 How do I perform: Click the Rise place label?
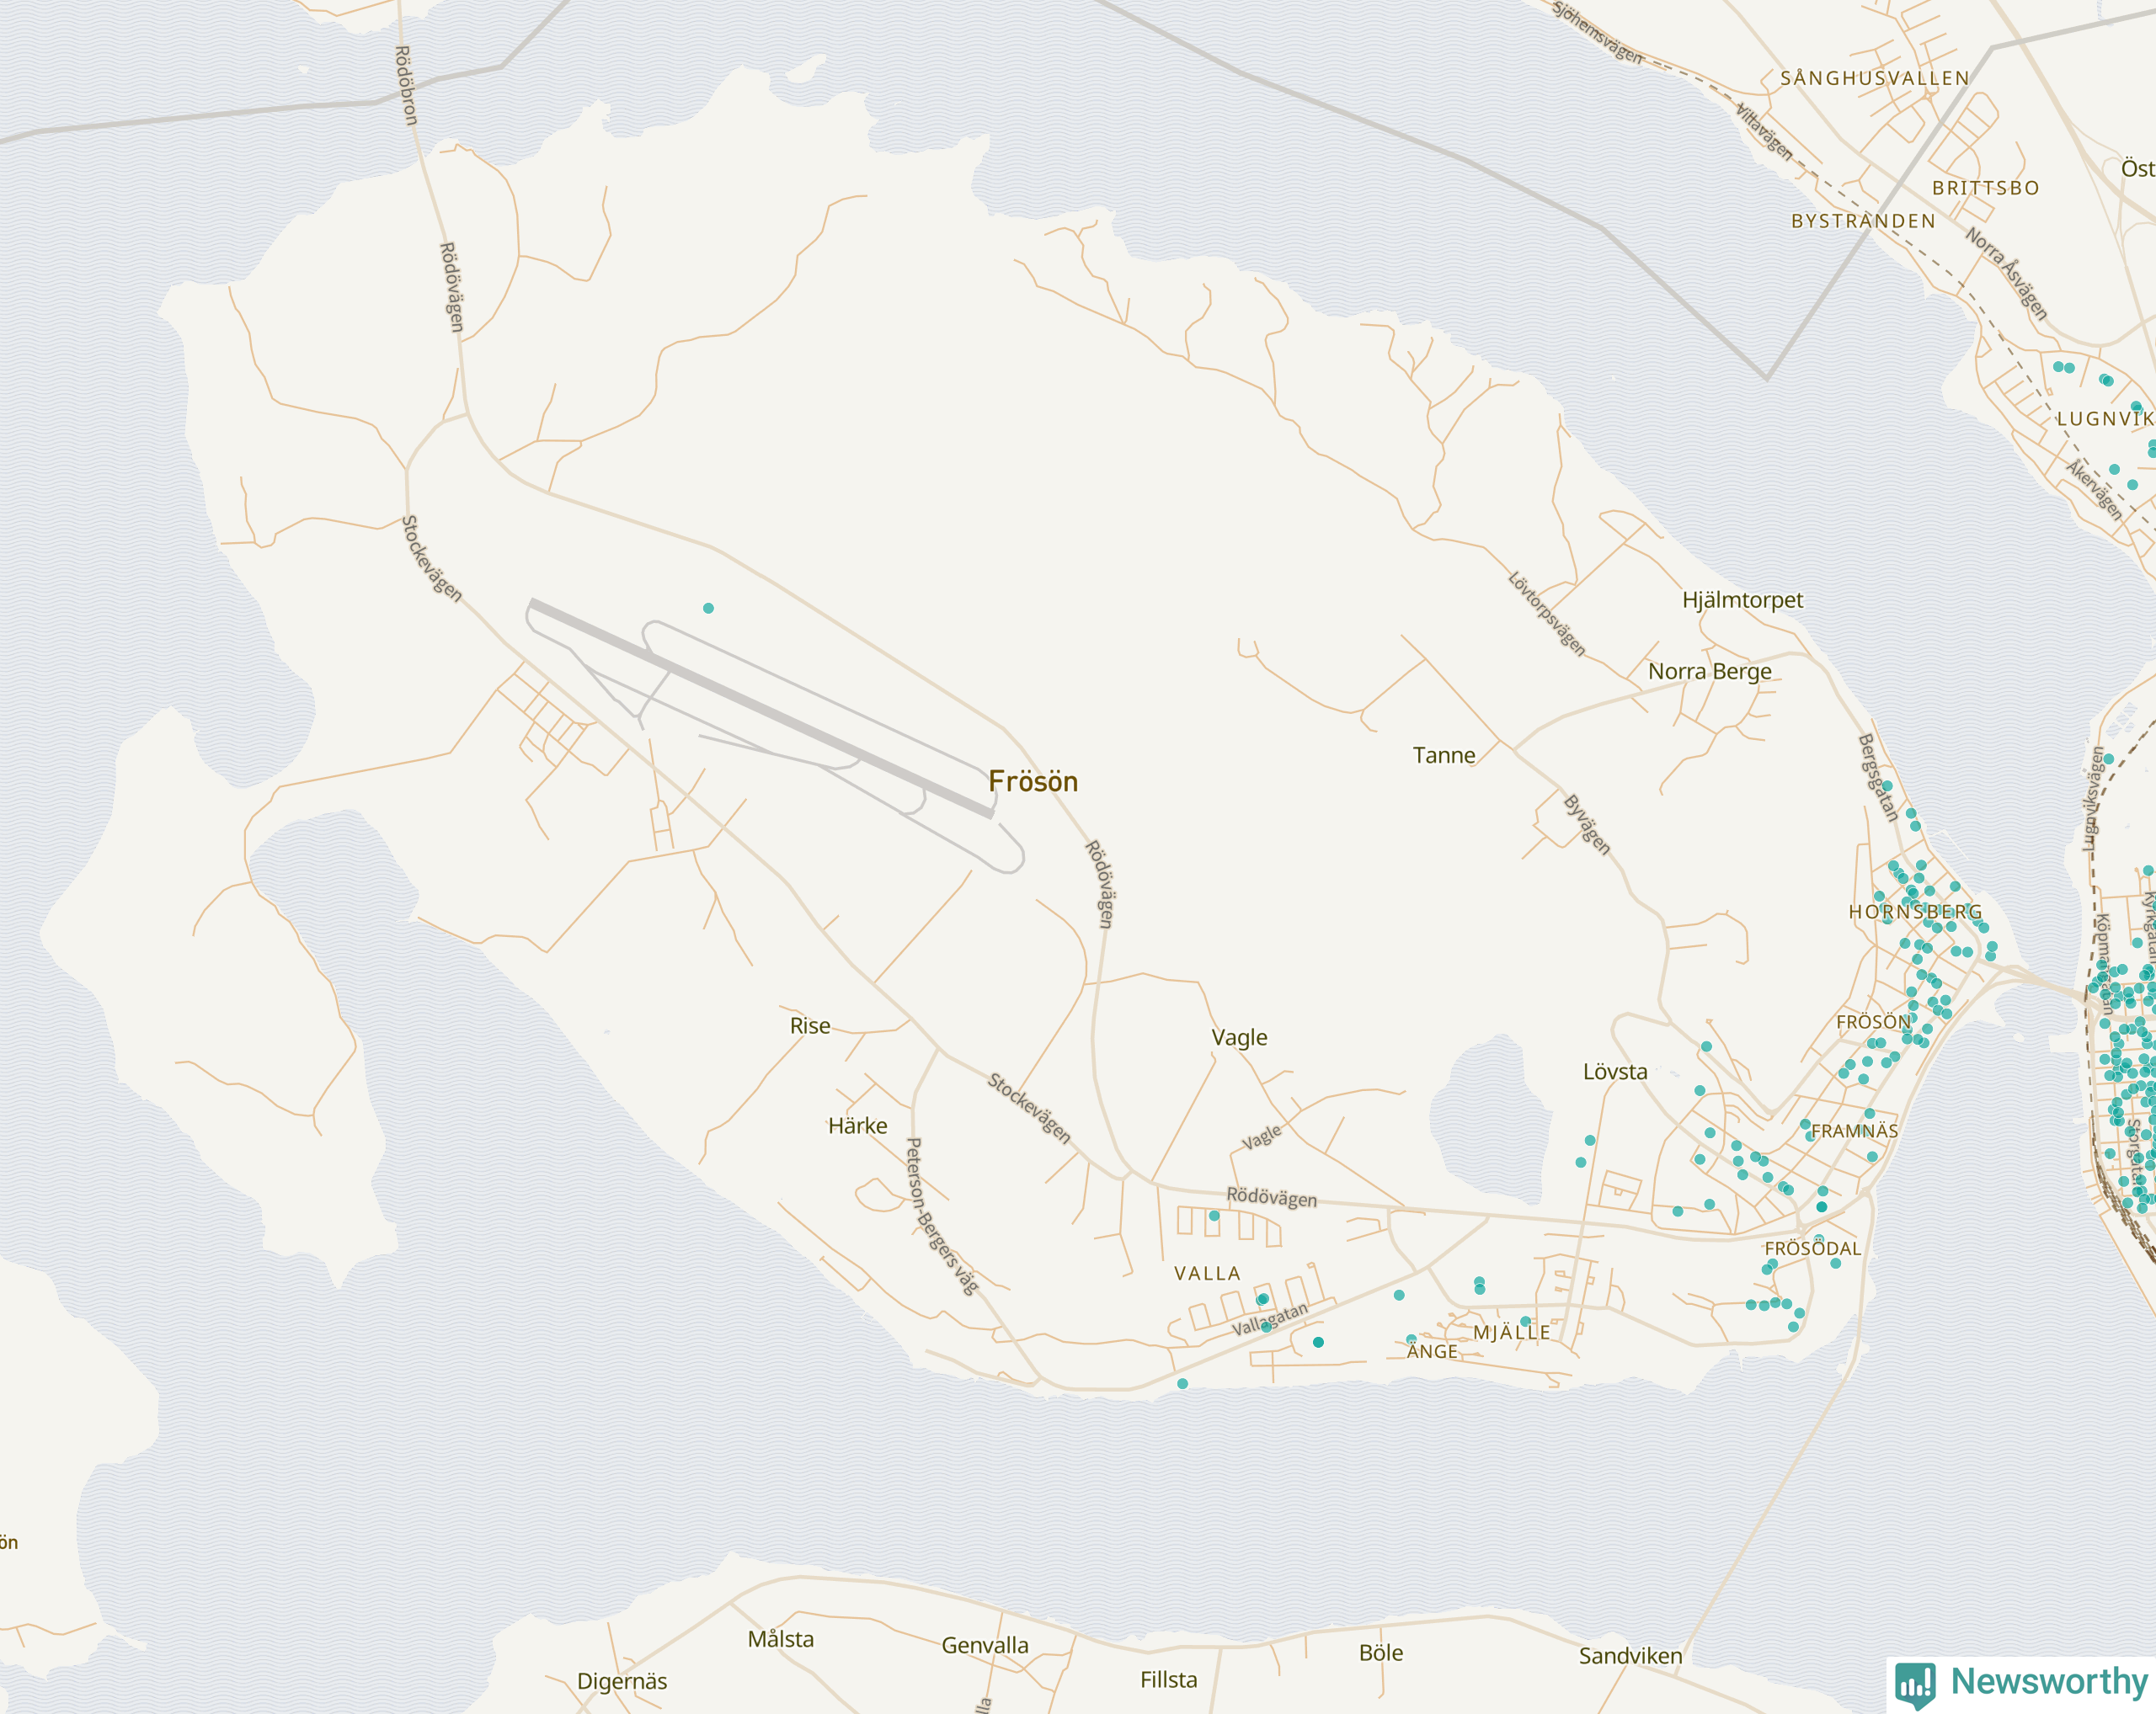(809, 1025)
